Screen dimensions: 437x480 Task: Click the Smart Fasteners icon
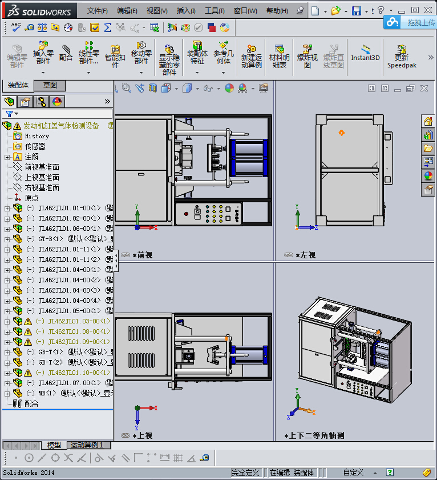coord(115,57)
